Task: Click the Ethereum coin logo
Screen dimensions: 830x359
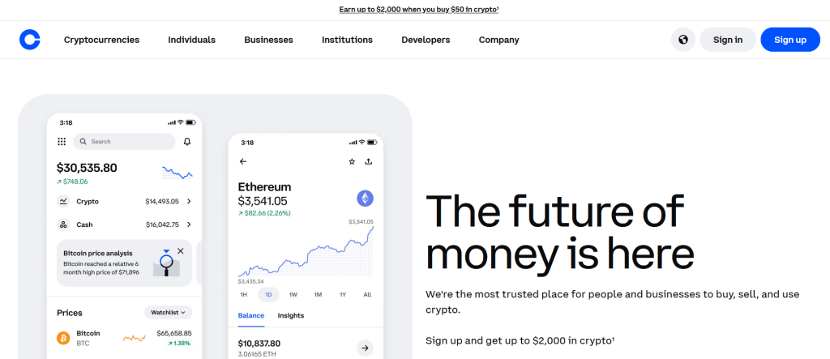Action: click(365, 198)
